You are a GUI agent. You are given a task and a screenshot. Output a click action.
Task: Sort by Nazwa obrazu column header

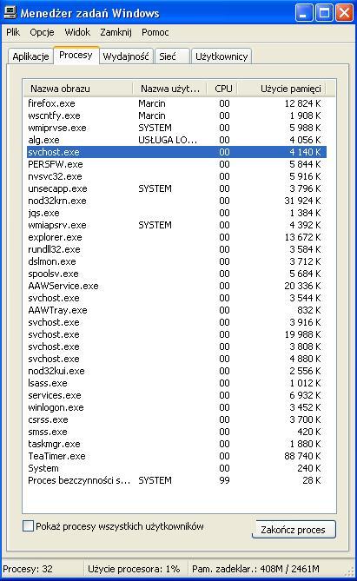tap(78, 89)
